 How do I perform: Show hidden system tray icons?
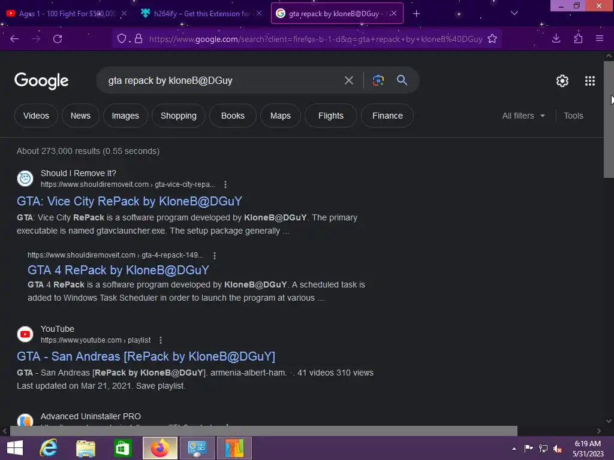point(514,449)
